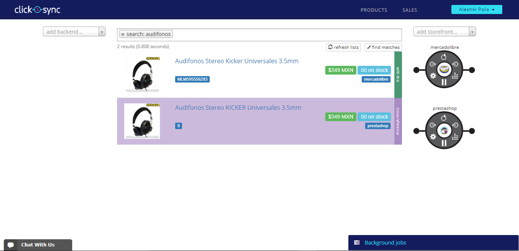This screenshot has height=251, width=519.
Task: Remove the 'search: audifonos' tag with x
Action: coord(122,34)
